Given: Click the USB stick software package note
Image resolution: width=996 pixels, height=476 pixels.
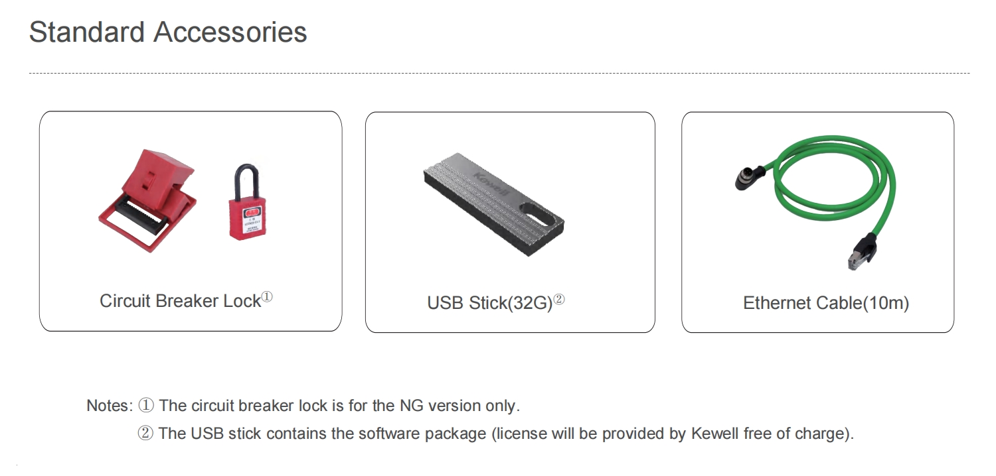Looking at the screenshot, I should click(x=496, y=434).
